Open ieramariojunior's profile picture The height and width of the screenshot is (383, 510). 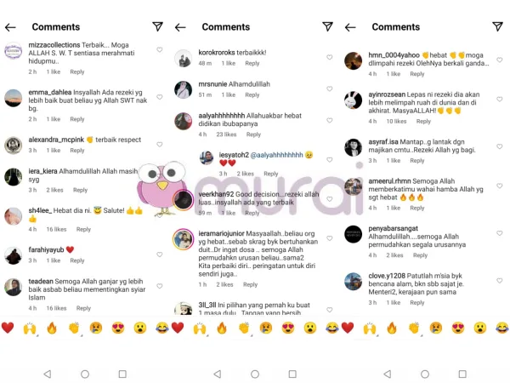[x=183, y=239]
